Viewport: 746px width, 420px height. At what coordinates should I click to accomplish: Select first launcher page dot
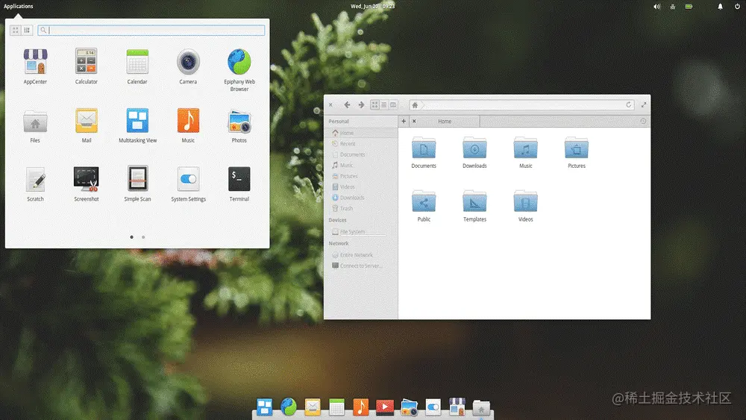coord(132,237)
